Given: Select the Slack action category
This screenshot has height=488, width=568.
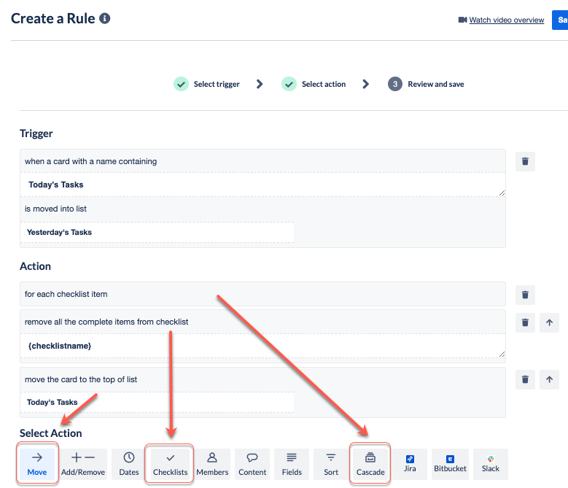Looking at the screenshot, I should (491, 464).
